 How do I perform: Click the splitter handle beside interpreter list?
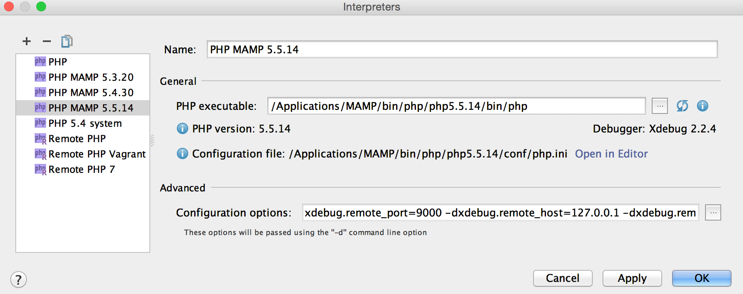pos(152,141)
